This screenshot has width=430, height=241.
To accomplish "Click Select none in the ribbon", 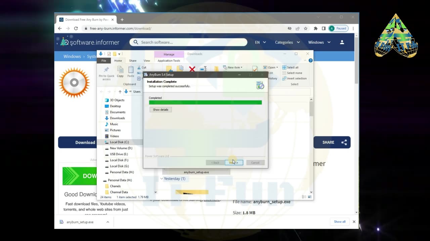I will (x=292, y=73).
